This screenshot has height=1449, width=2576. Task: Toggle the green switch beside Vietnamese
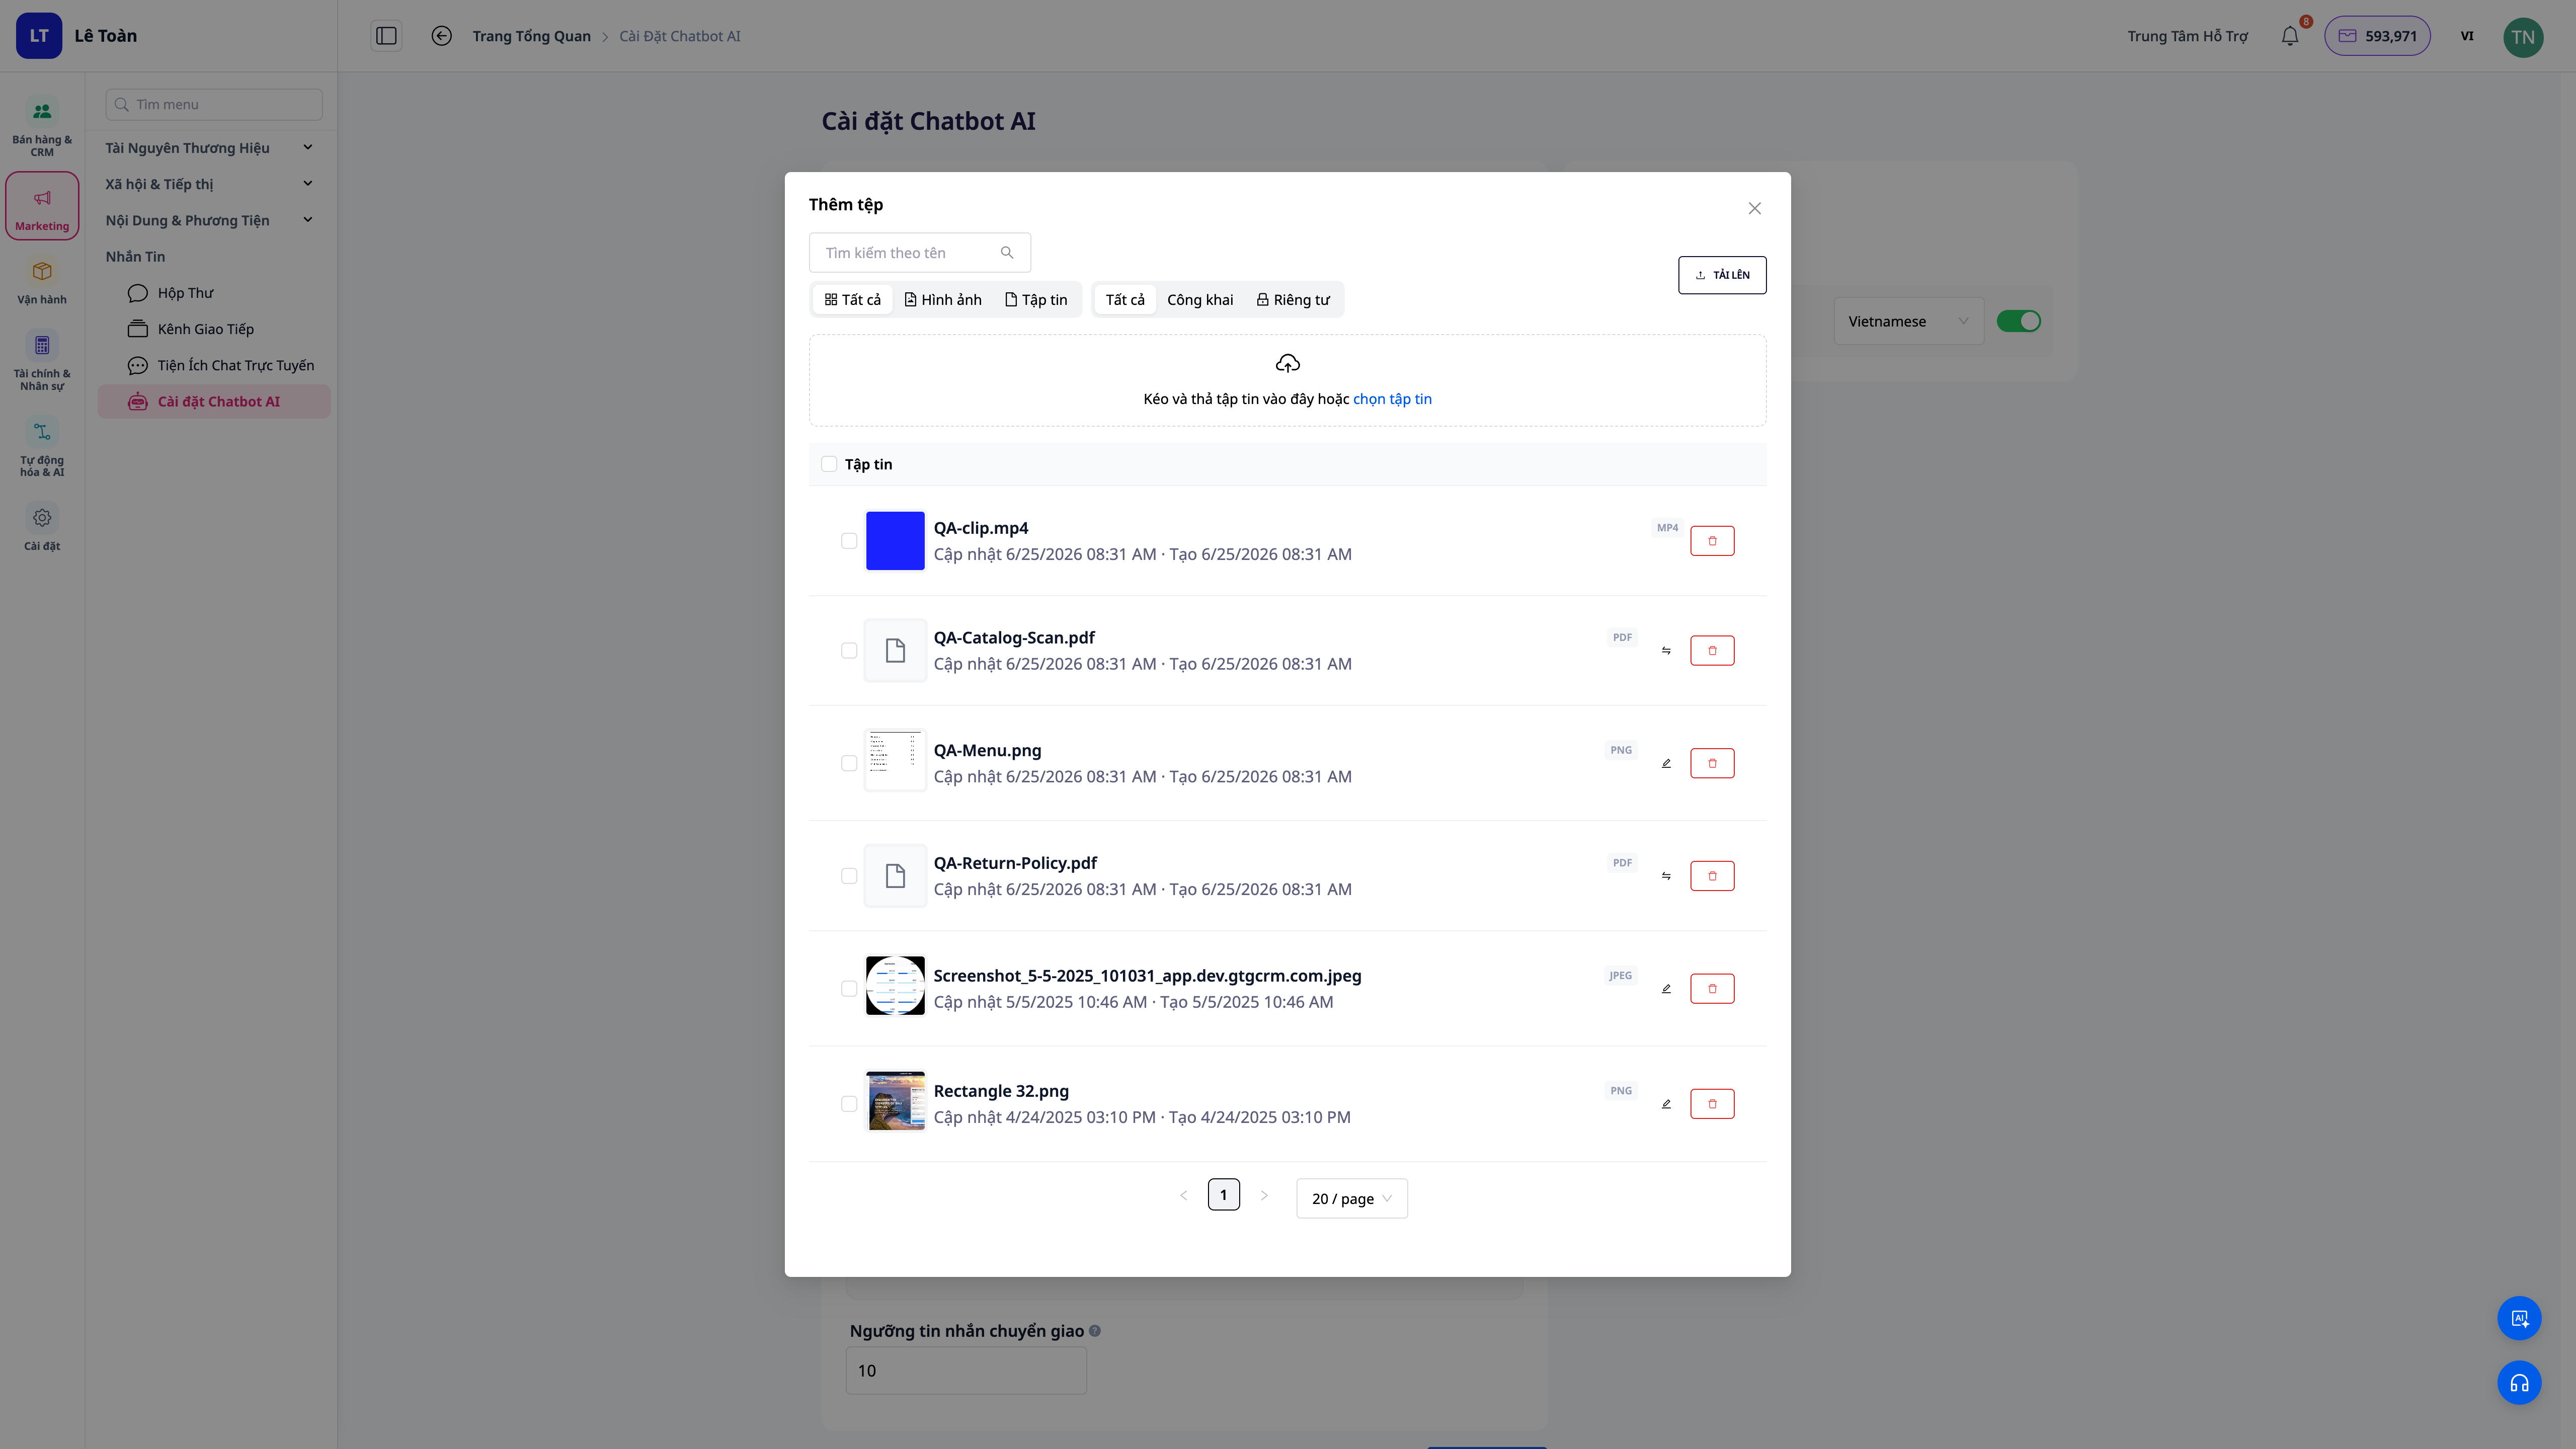(2018, 321)
